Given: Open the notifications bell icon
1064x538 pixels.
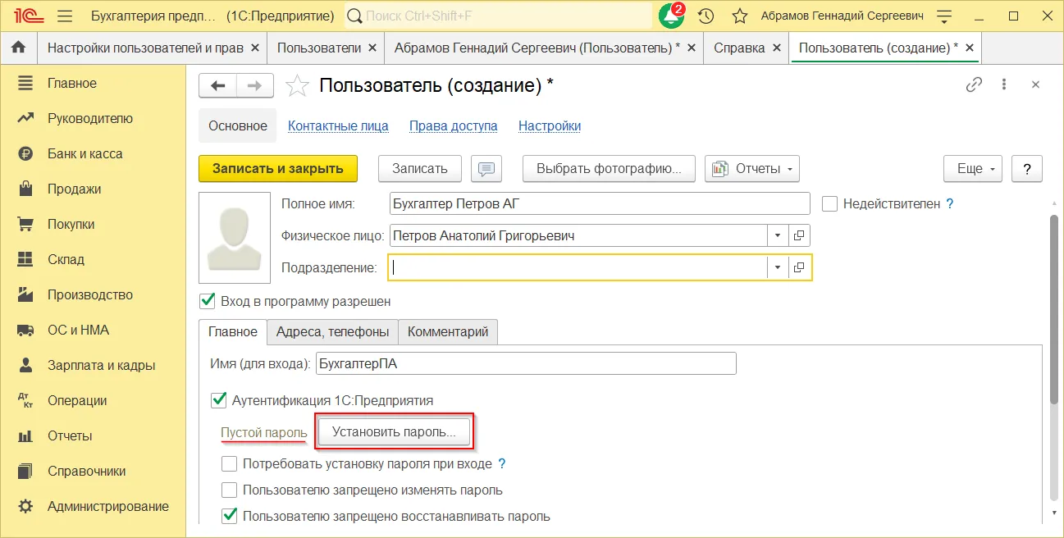Looking at the screenshot, I should 671,16.
